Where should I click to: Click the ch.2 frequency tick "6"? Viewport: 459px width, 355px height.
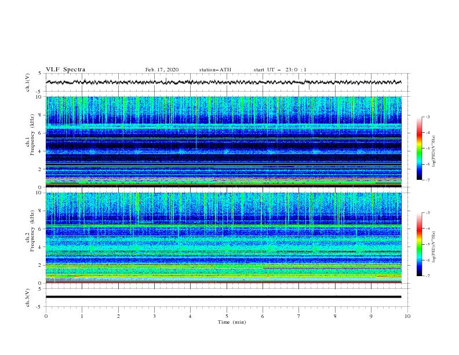pos(41,229)
